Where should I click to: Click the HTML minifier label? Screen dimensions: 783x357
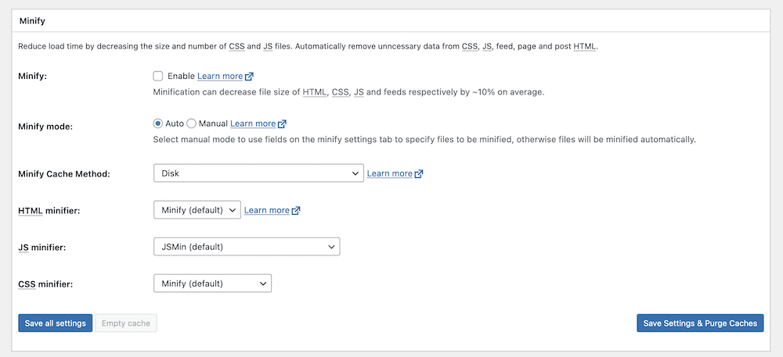coord(49,211)
